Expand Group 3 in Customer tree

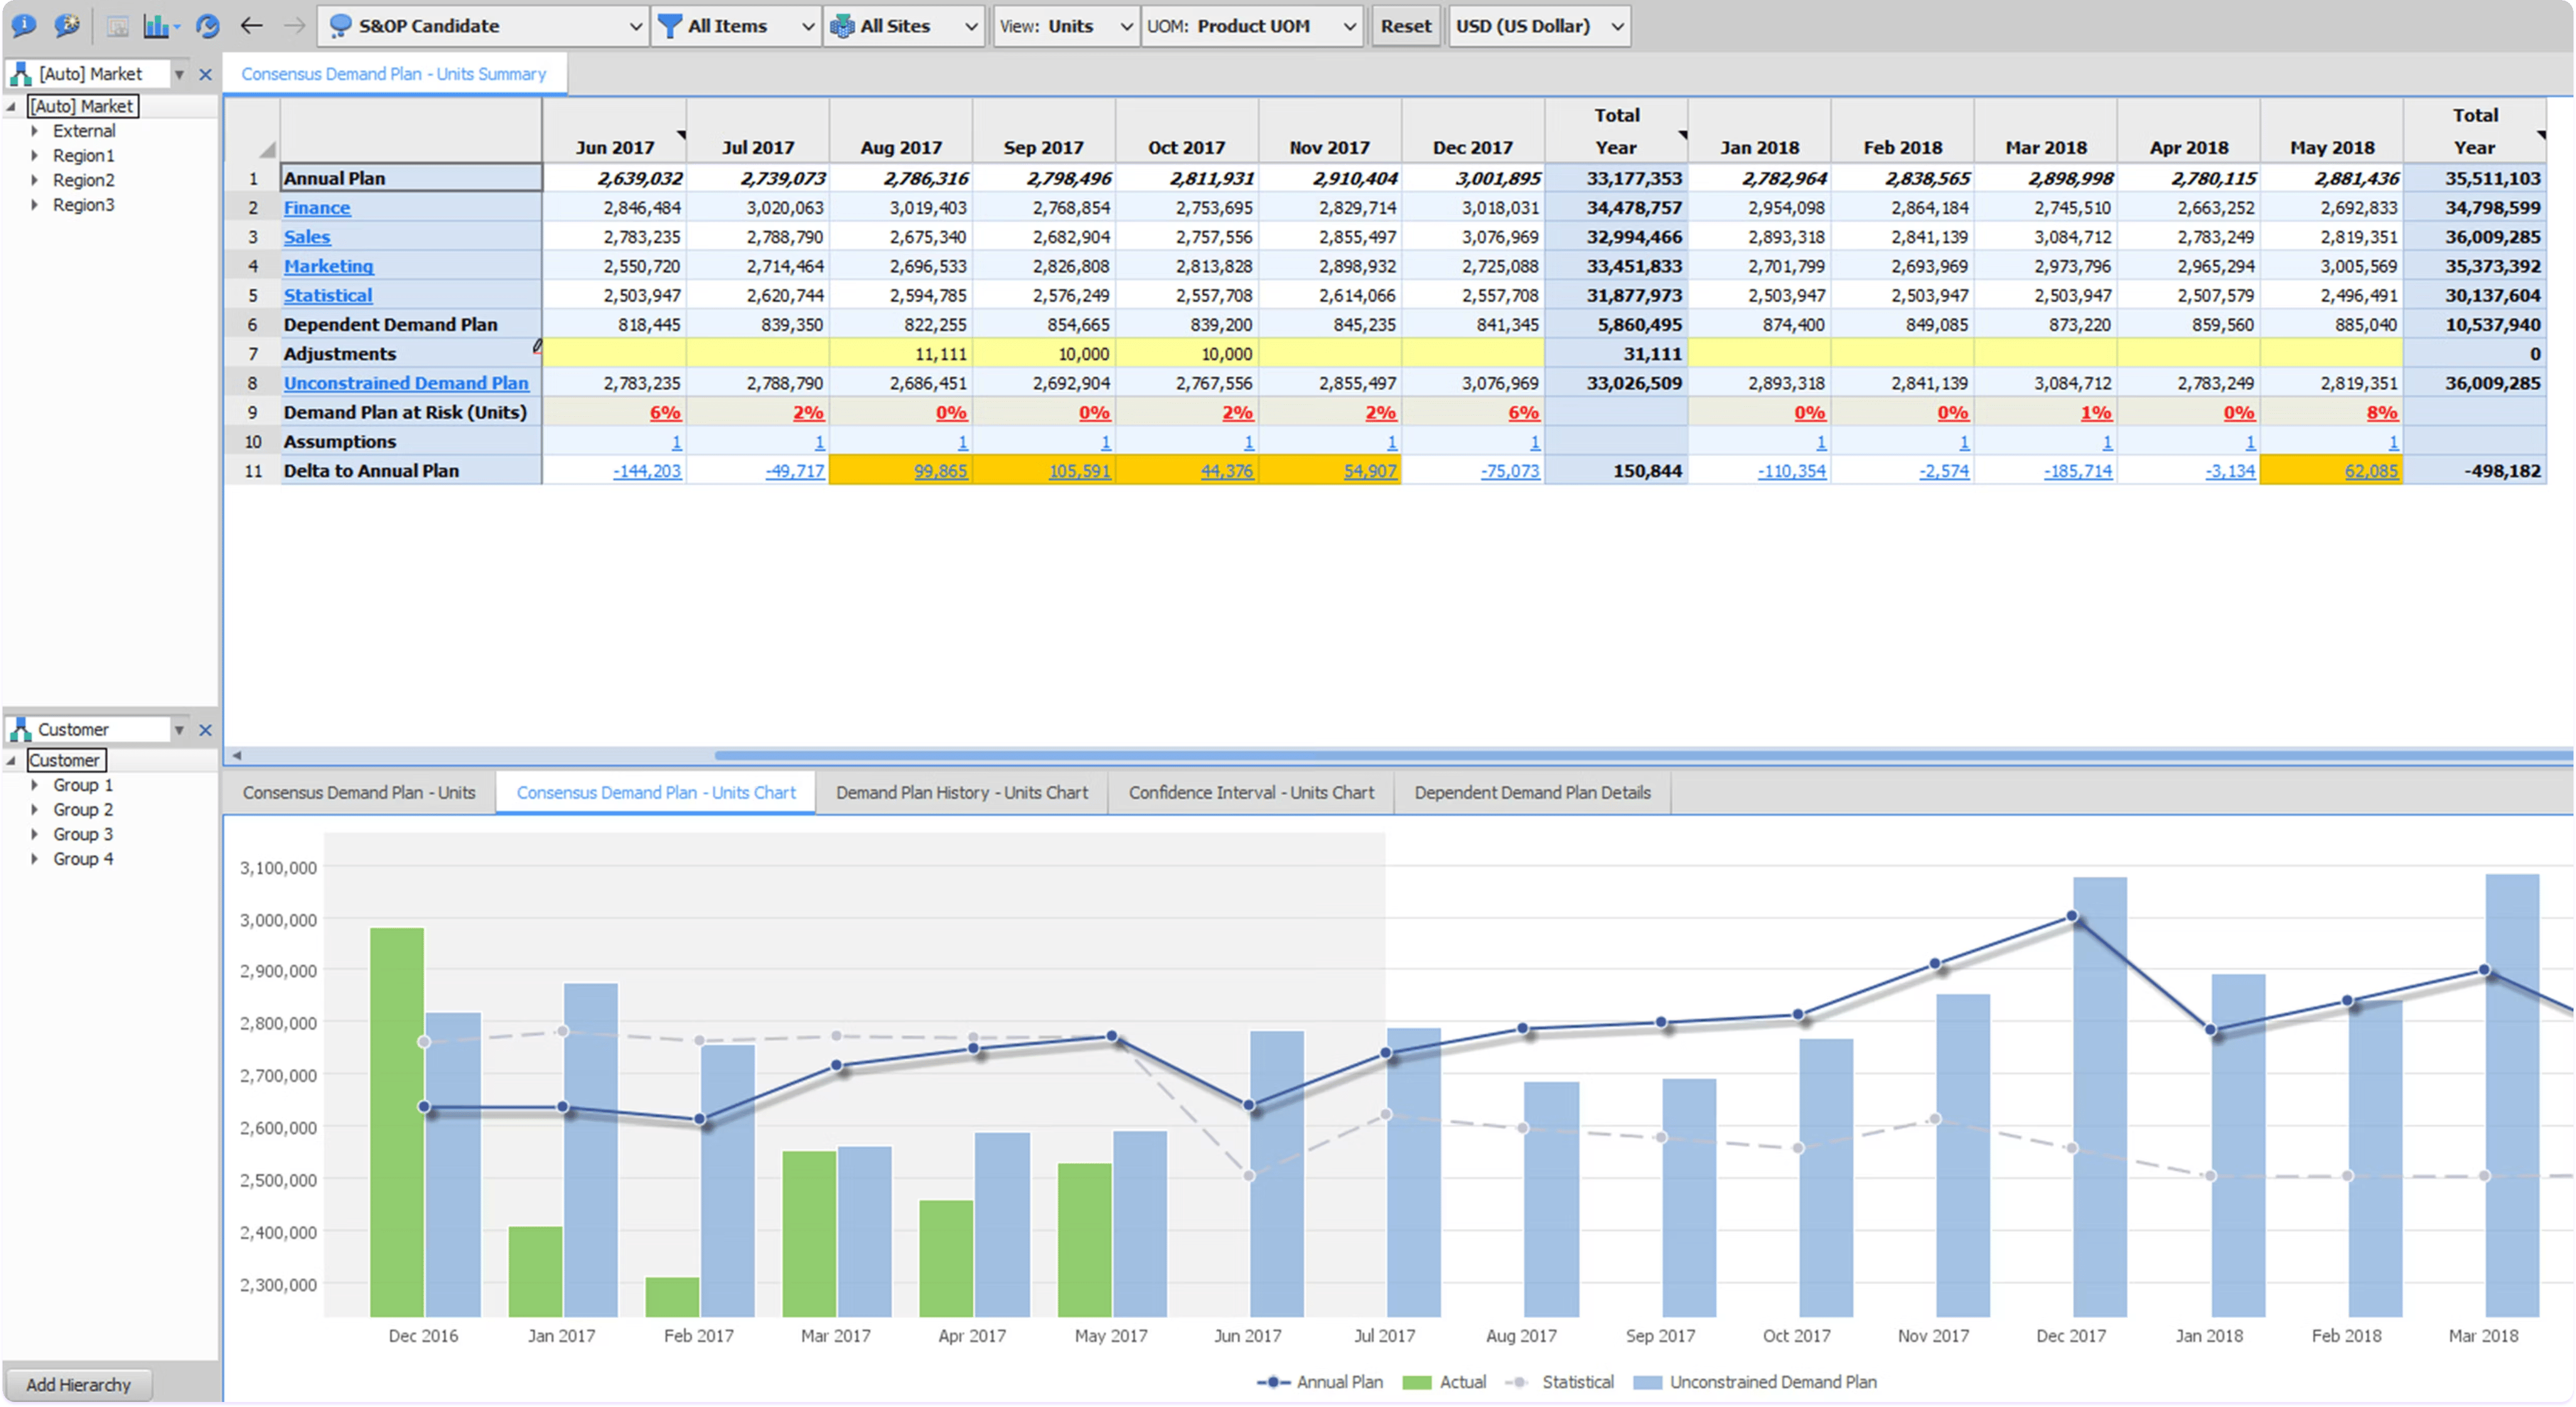tap(35, 834)
